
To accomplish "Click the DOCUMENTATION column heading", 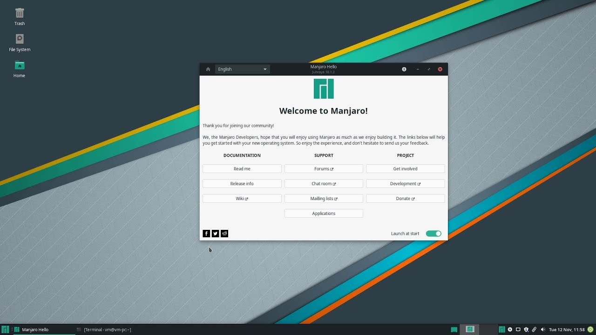I will click(242, 155).
